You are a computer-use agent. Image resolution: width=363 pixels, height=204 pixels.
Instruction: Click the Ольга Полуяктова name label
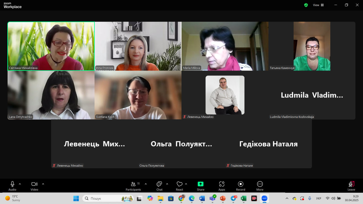tap(152, 165)
